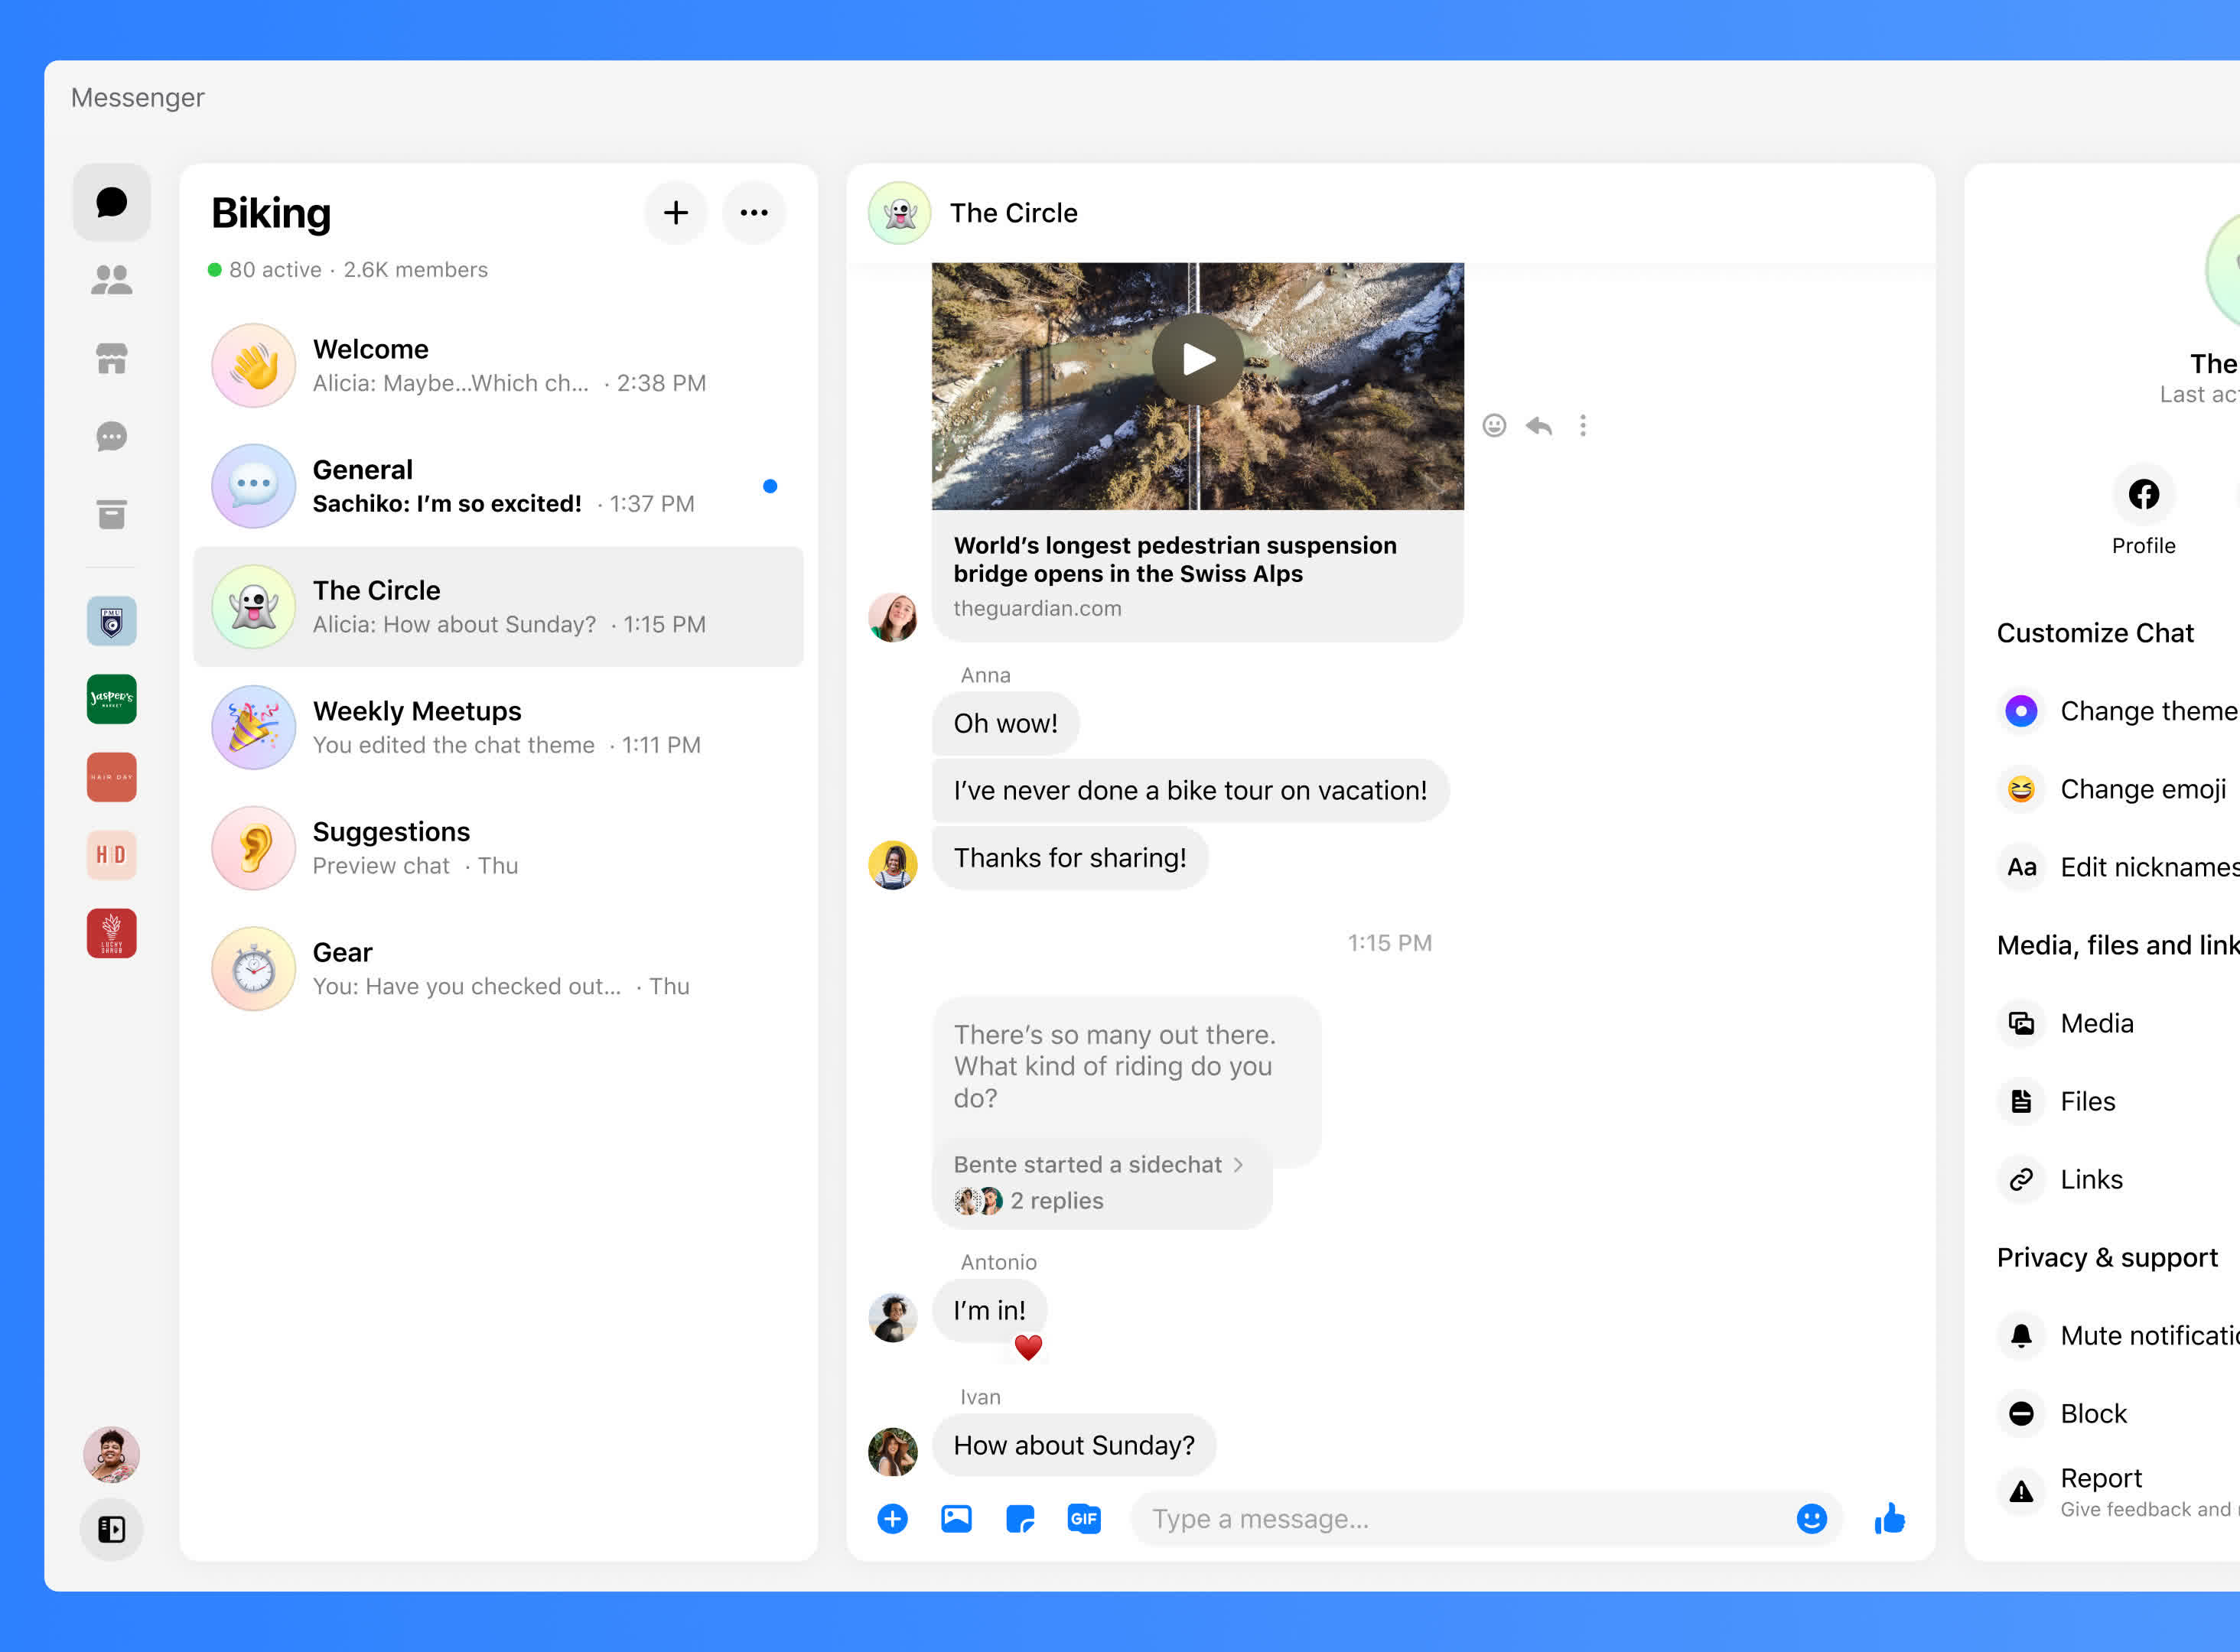Click Mute notifications bell option
This screenshot has width=2240, height=1652.
point(2118,1335)
